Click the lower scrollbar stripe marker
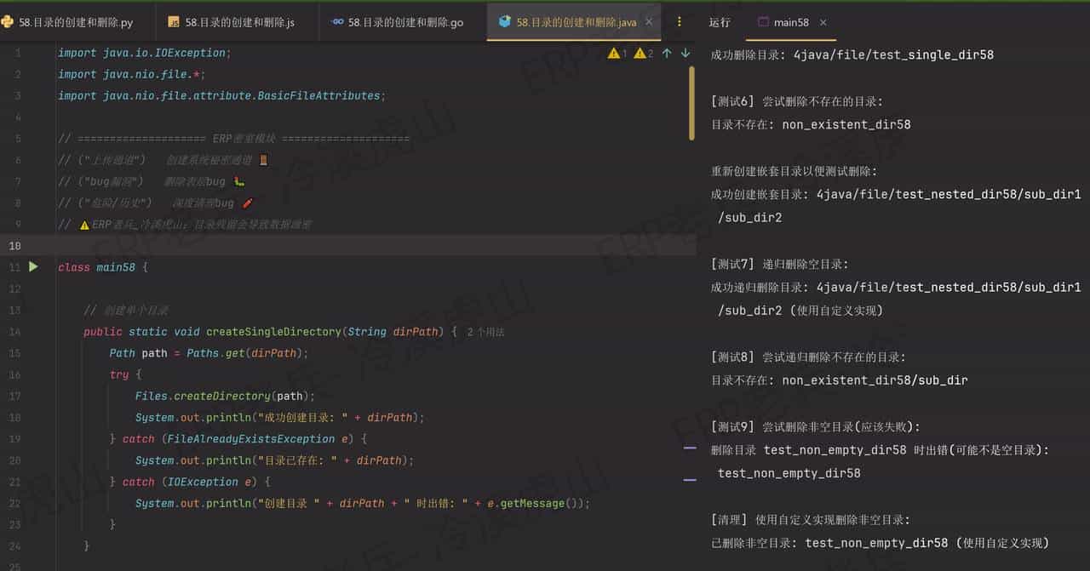 [x=690, y=480]
